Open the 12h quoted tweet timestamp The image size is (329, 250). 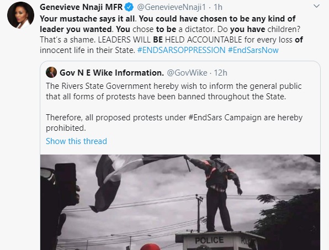coord(220,73)
